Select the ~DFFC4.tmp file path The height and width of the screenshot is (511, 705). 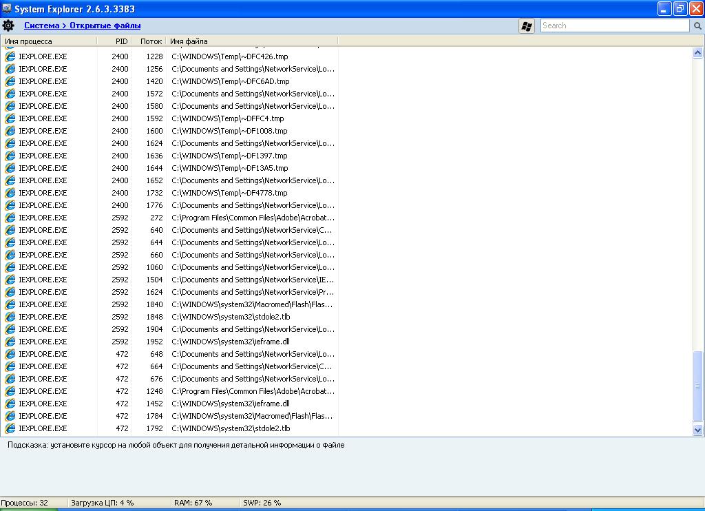(x=228, y=118)
